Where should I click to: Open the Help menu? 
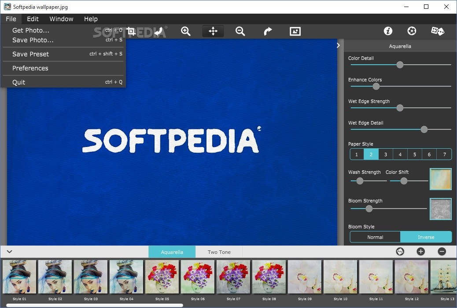click(91, 19)
